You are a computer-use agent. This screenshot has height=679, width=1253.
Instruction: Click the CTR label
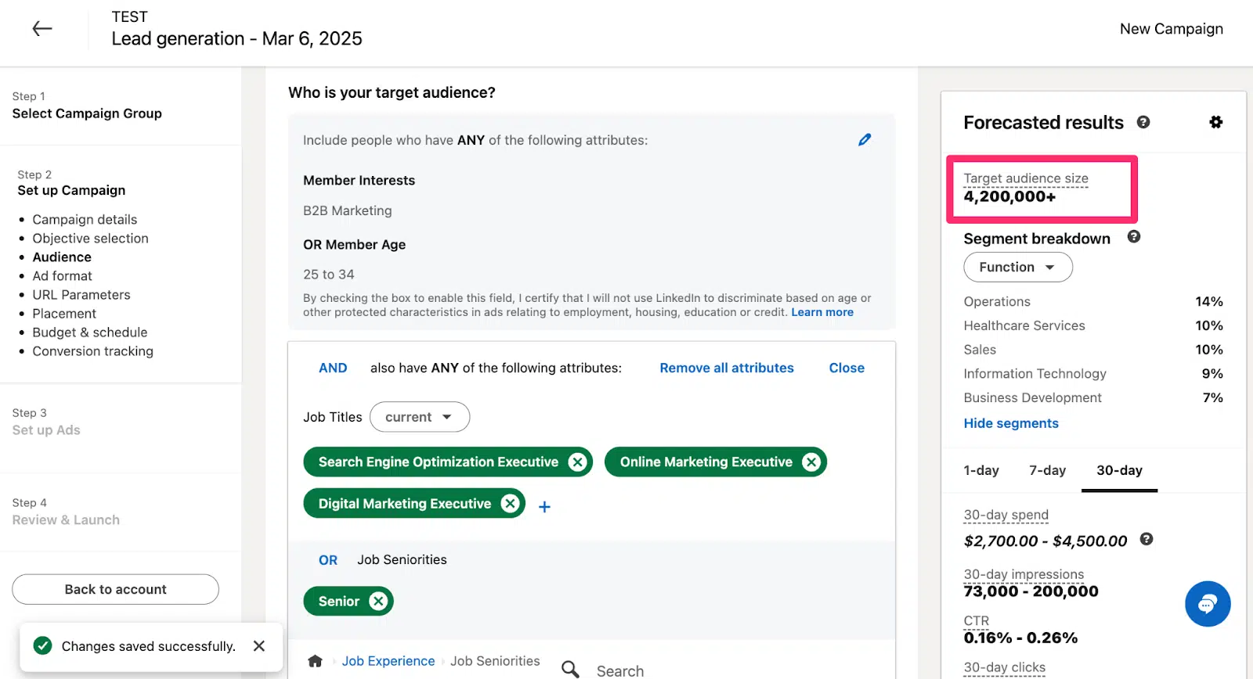pos(976,621)
